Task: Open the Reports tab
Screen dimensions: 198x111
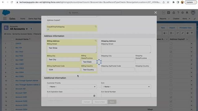Action: point(163,18)
